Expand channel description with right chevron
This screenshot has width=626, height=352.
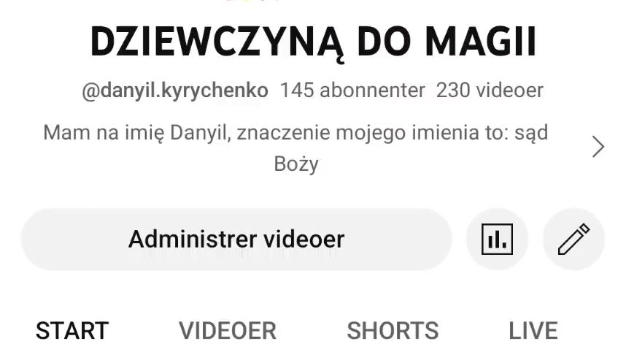tap(598, 147)
